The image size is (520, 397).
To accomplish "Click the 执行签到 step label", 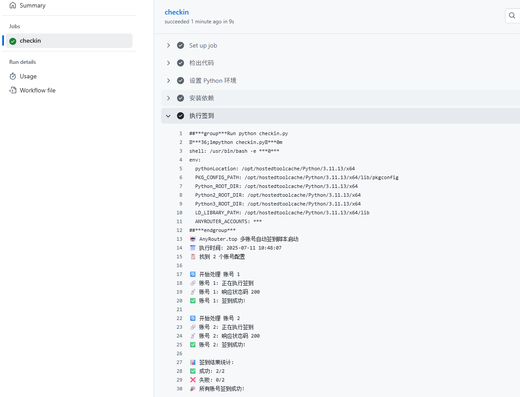I will 201,116.
